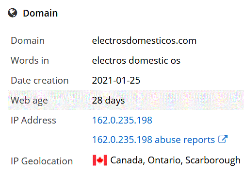
Task: Click the electrosdomesticos.com domain value
Action: pyautogui.click(x=144, y=40)
